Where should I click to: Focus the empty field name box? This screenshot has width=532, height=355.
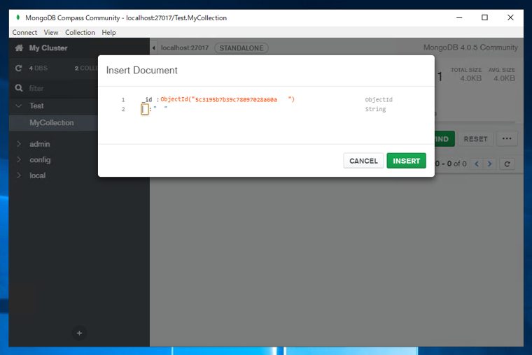click(x=145, y=109)
